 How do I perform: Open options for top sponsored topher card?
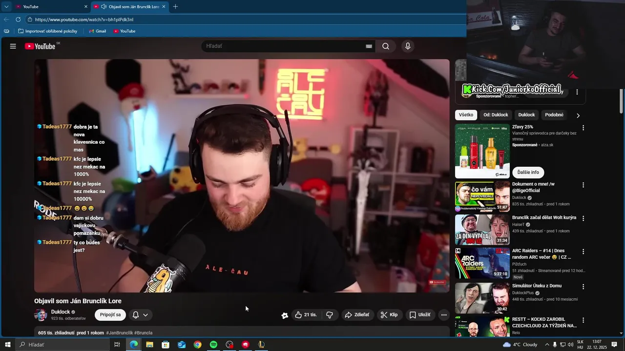click(x=577, y=92)
